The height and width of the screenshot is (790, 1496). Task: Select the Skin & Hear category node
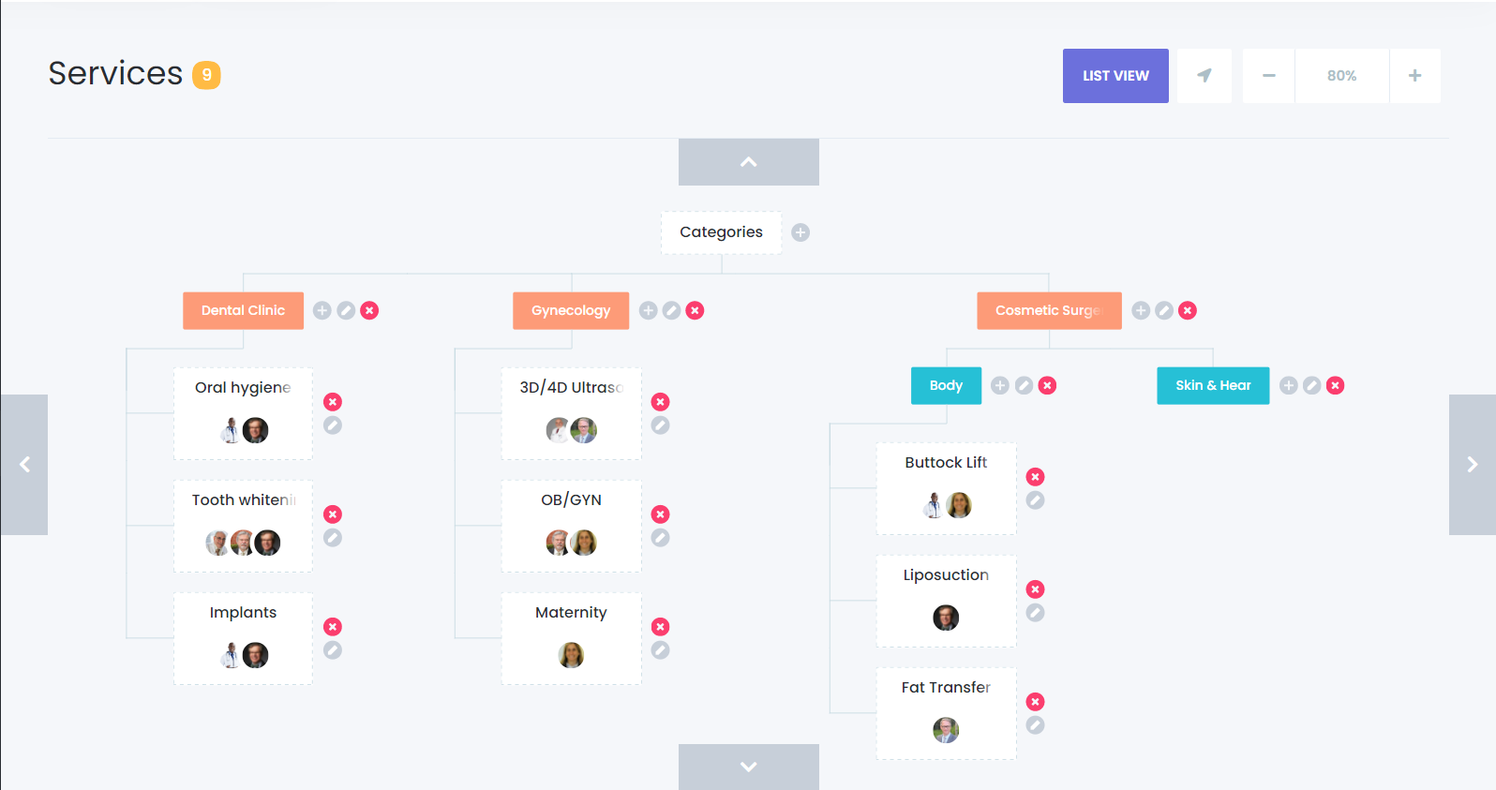(1213, 385)
